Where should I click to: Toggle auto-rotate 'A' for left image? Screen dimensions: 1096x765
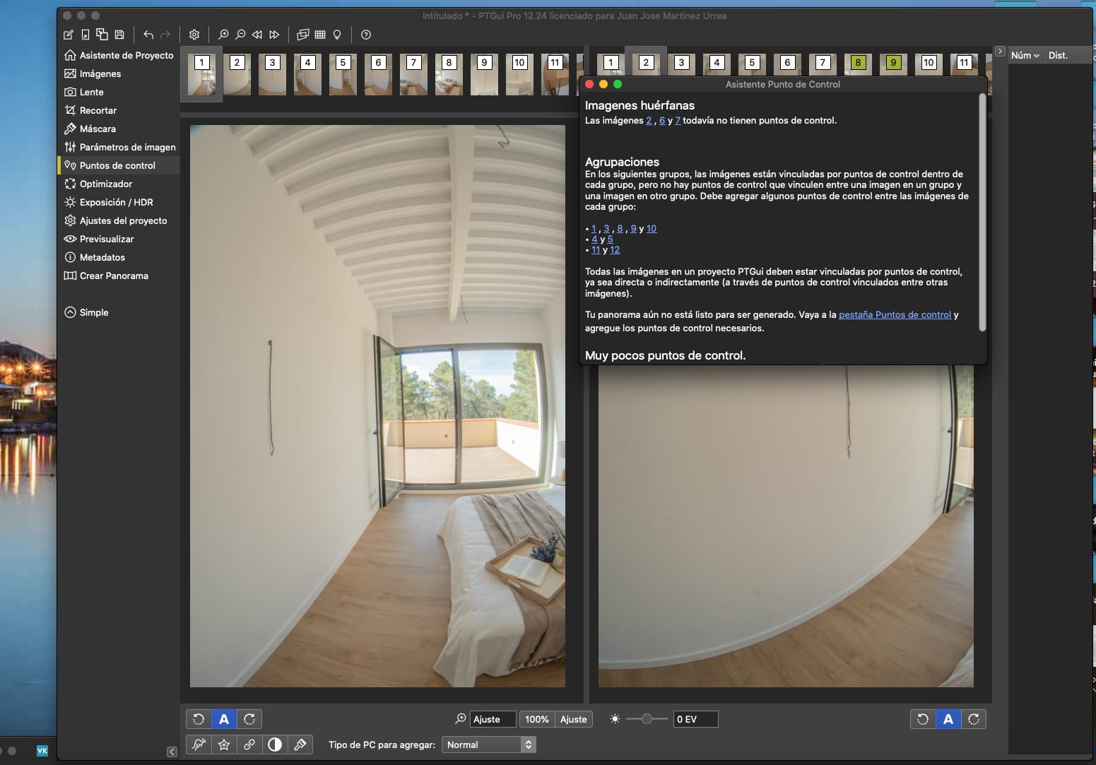pyautogui.click(x=224, y=719)
